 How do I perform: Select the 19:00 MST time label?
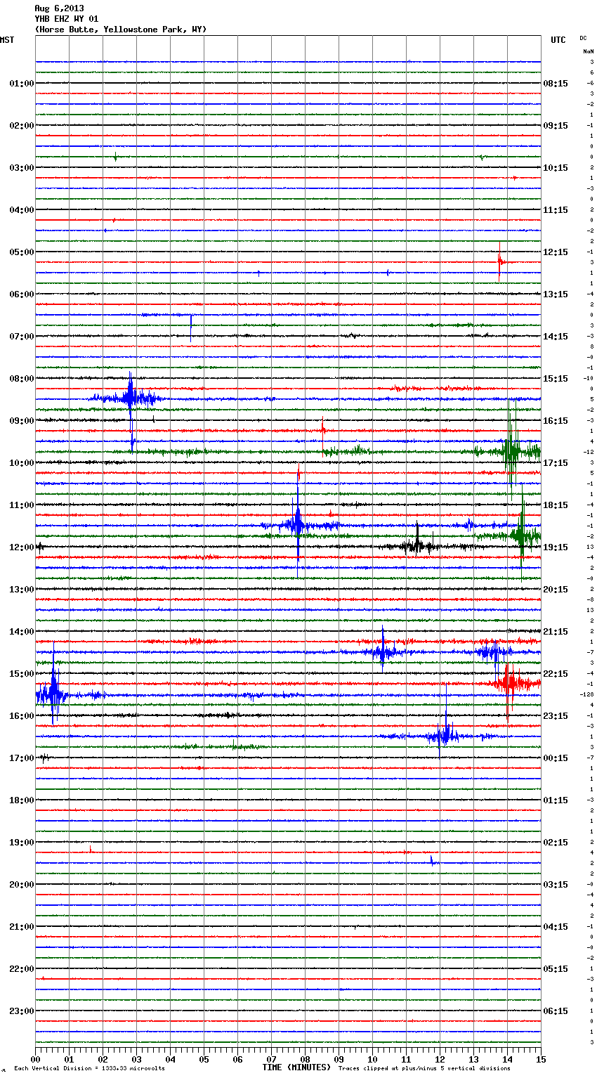21,843
